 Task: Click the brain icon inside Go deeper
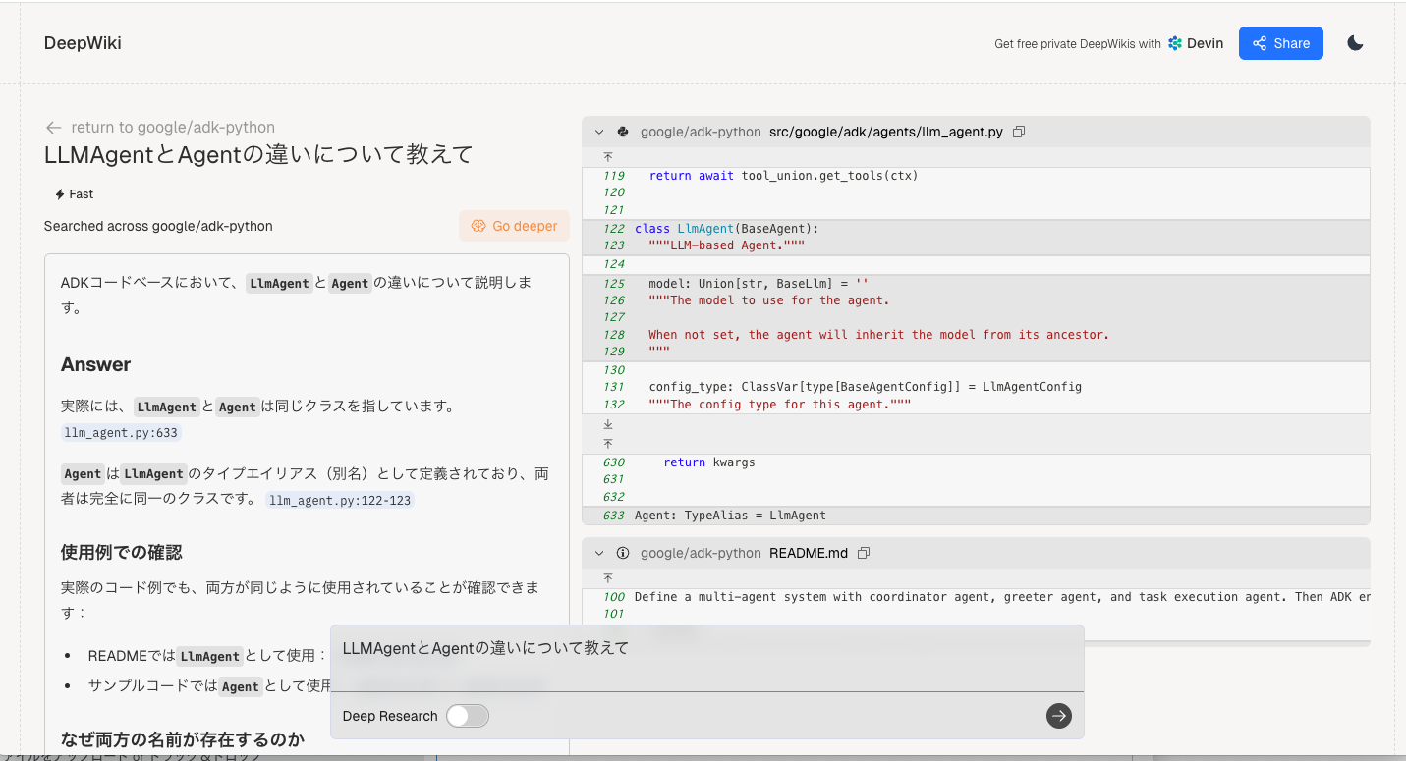click(x=478, y=226)
